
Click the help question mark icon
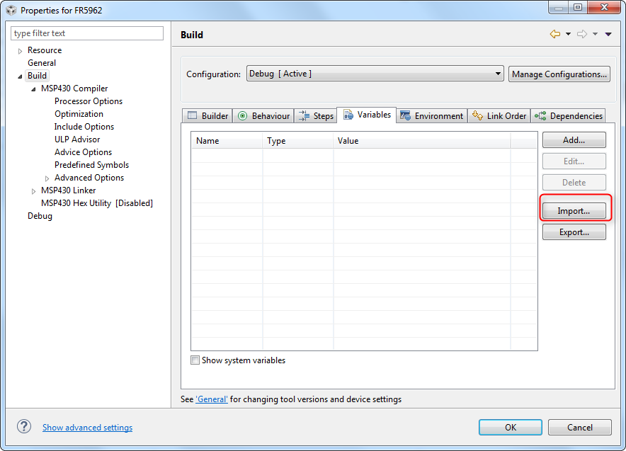[23, 426]
